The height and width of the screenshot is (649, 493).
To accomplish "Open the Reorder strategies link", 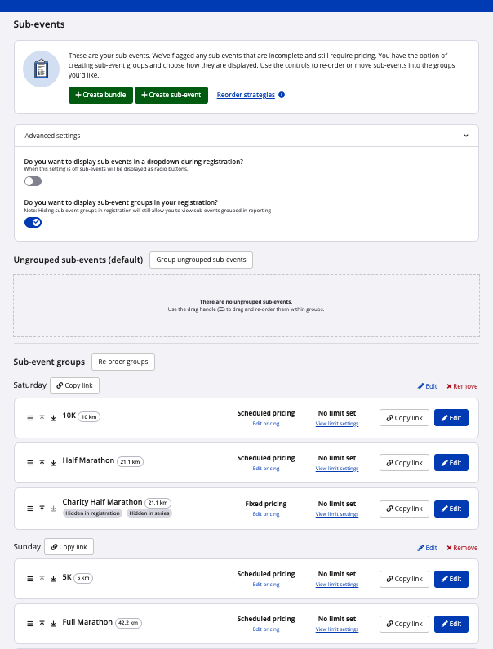I will click(x=246, y=95).
